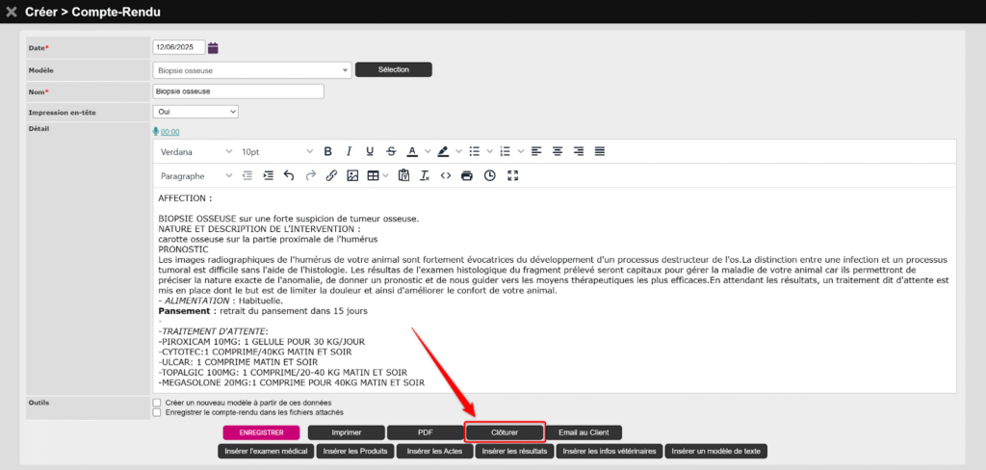Toggle bold formatting in the editor
The width and height of the screenshot is (986, 470).
point(327,151)
